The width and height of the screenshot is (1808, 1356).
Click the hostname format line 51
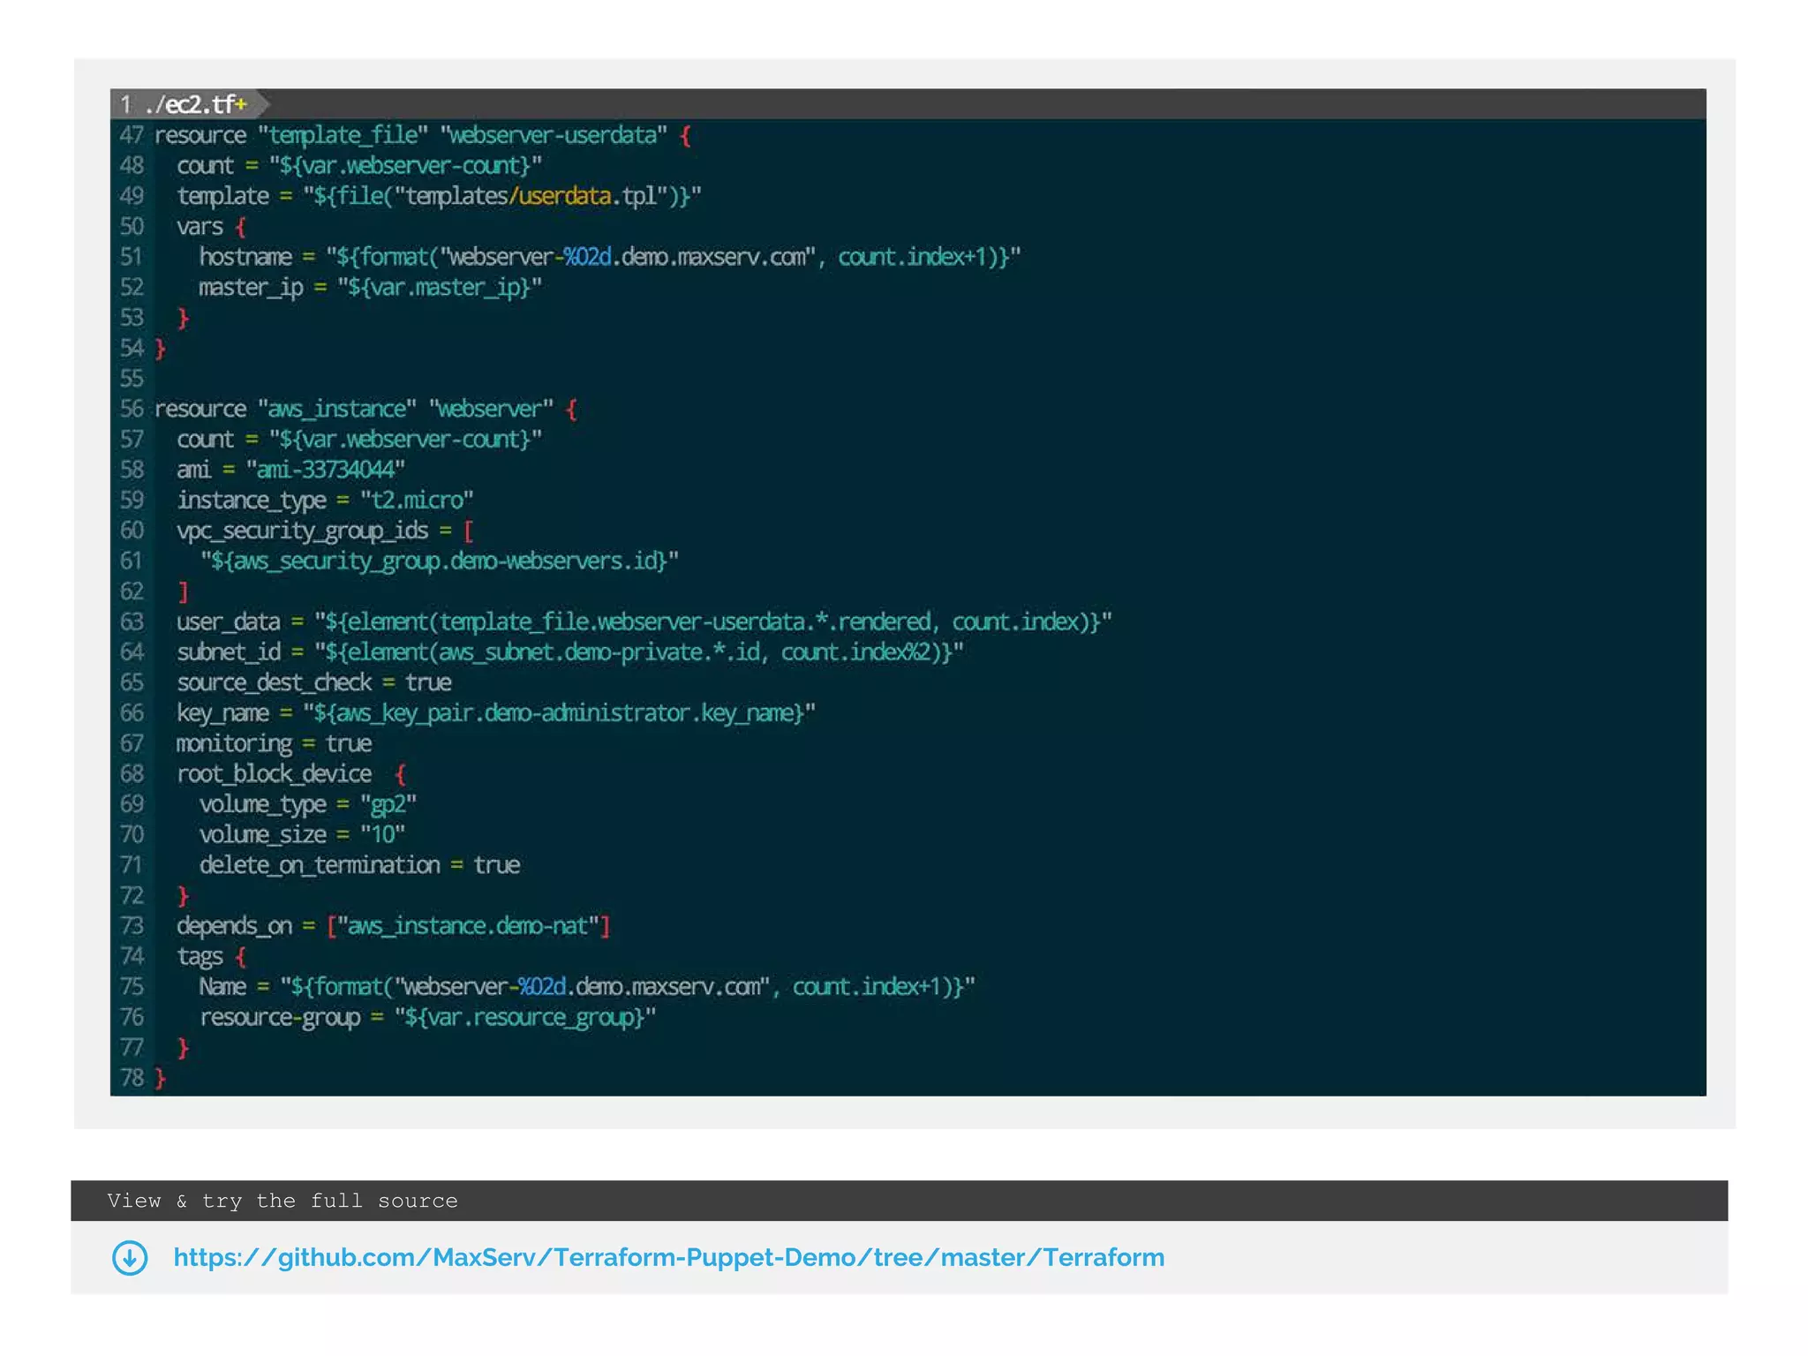click(610, 257)
